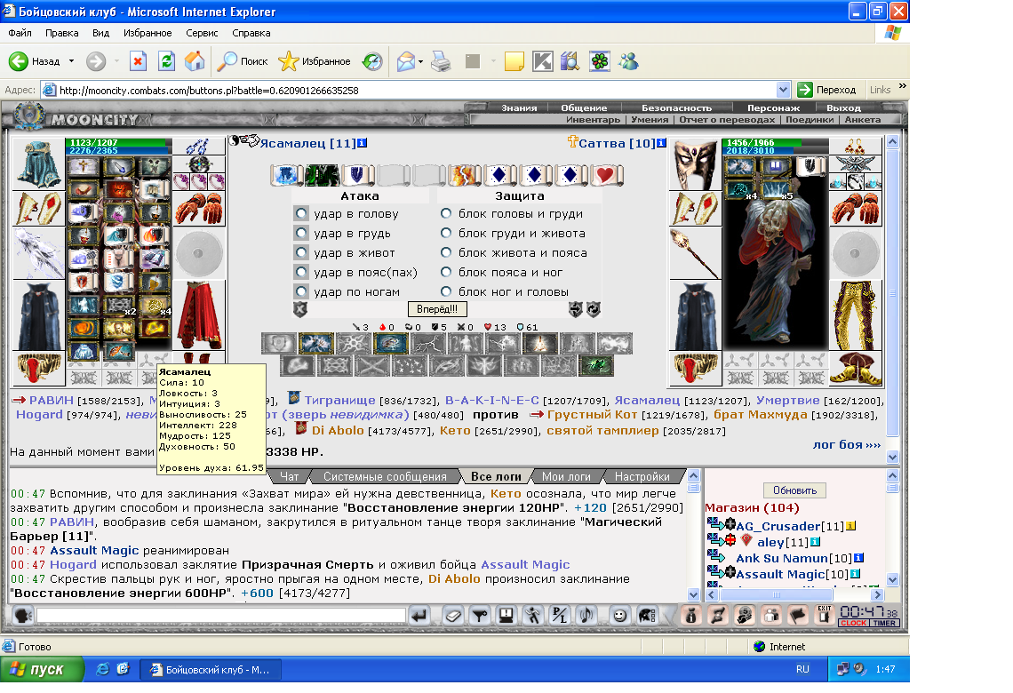The image size is (1013, 693).
Task: Select attack удар по ногам
Action: 301,291
